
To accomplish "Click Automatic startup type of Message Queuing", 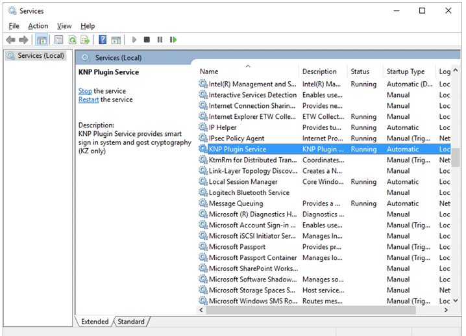I will [402, 203].
